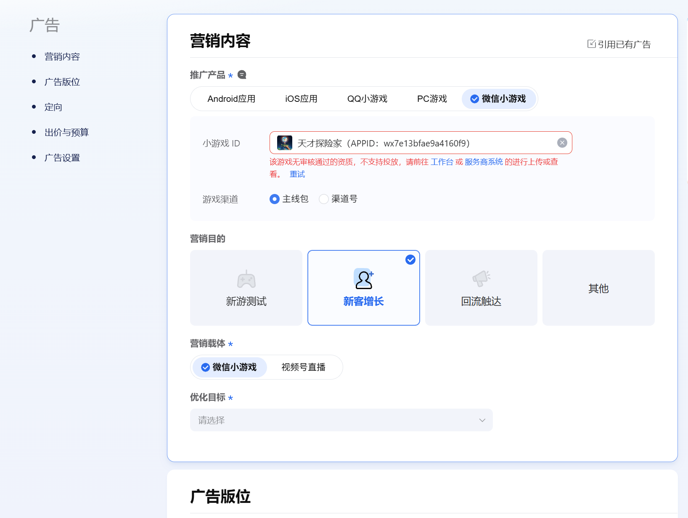Switch to the QQ小游戏 product tab

coord(368,99)
